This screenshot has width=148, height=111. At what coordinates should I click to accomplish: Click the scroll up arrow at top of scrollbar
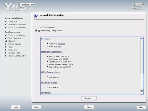[142, 38]
